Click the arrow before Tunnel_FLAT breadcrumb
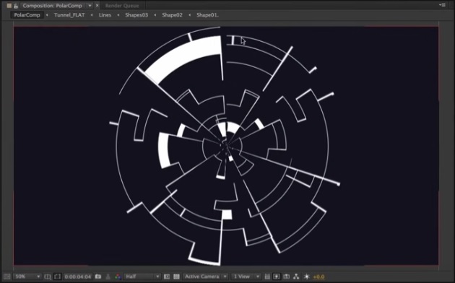 click(x=47, y=14)
